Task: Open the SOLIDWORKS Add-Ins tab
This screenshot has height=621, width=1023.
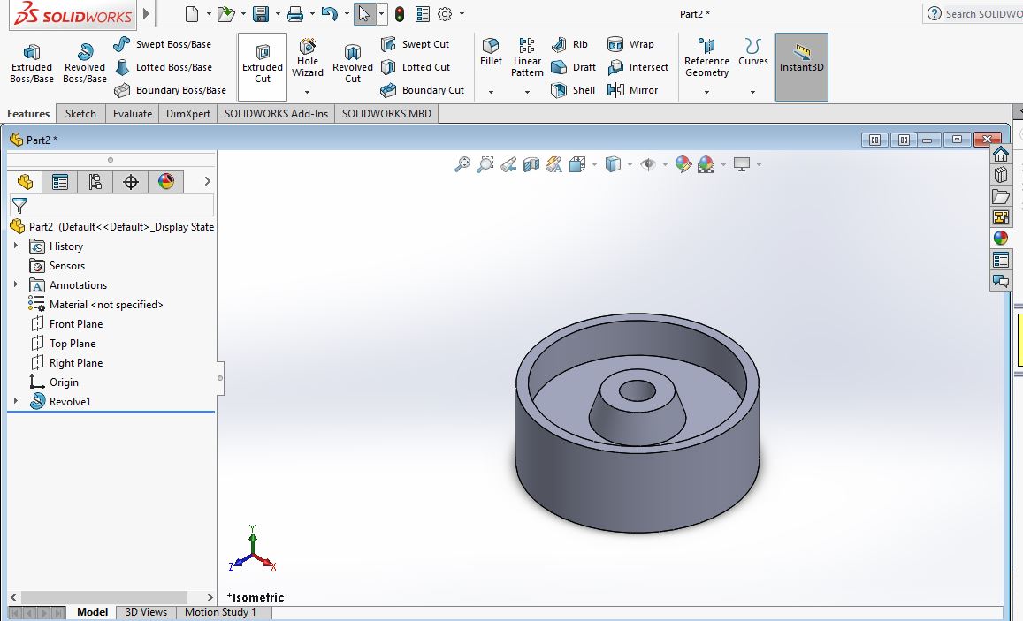Action: [276, 113]
